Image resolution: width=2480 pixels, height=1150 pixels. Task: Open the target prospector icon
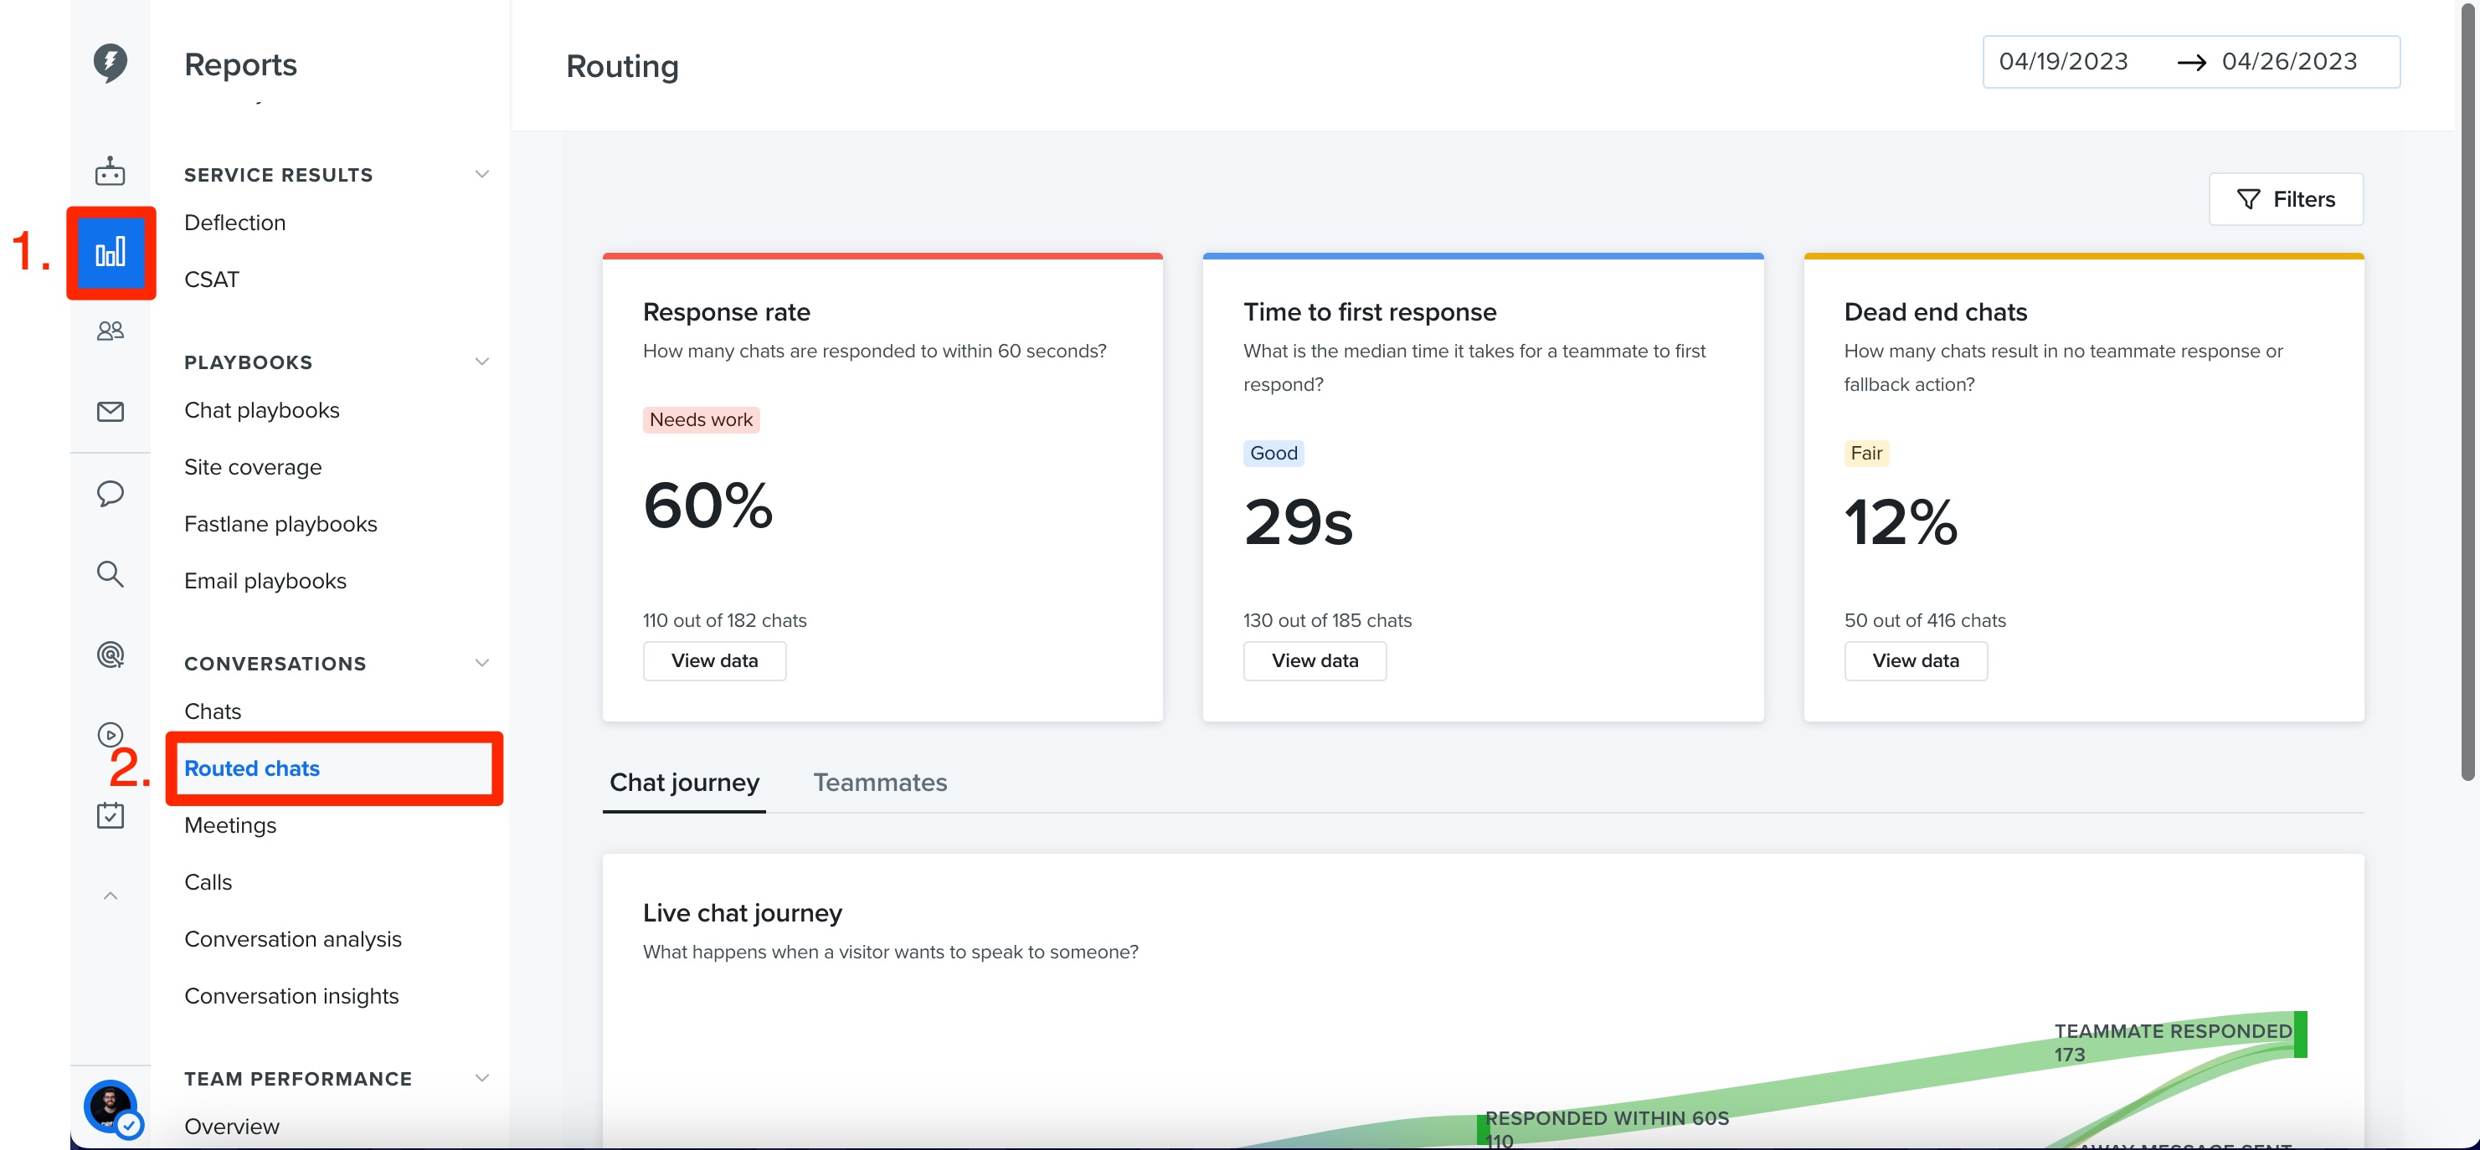pyautogui.click(x=110, y=655)
